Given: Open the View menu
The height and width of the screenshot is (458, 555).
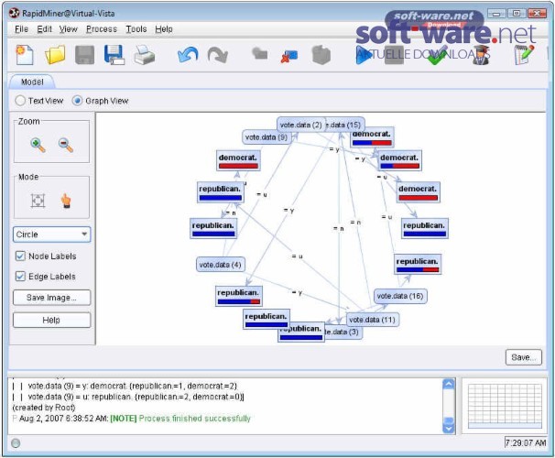Looking at the screenshot, I should tap(68, 29).
